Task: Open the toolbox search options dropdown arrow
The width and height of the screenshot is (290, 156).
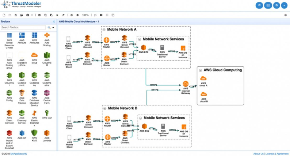Action: point(53,27)
